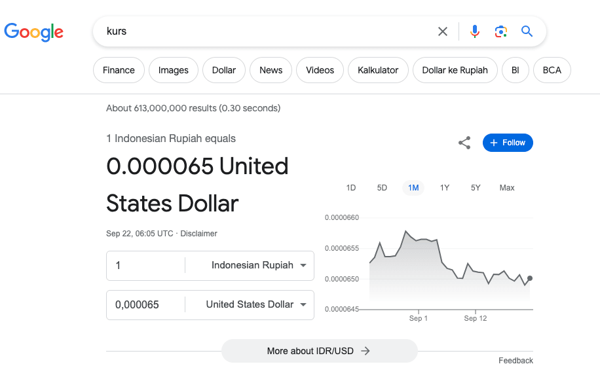Show the 5Y chart range
This screenshot has height=381, width=600.
tap(476, 188)
